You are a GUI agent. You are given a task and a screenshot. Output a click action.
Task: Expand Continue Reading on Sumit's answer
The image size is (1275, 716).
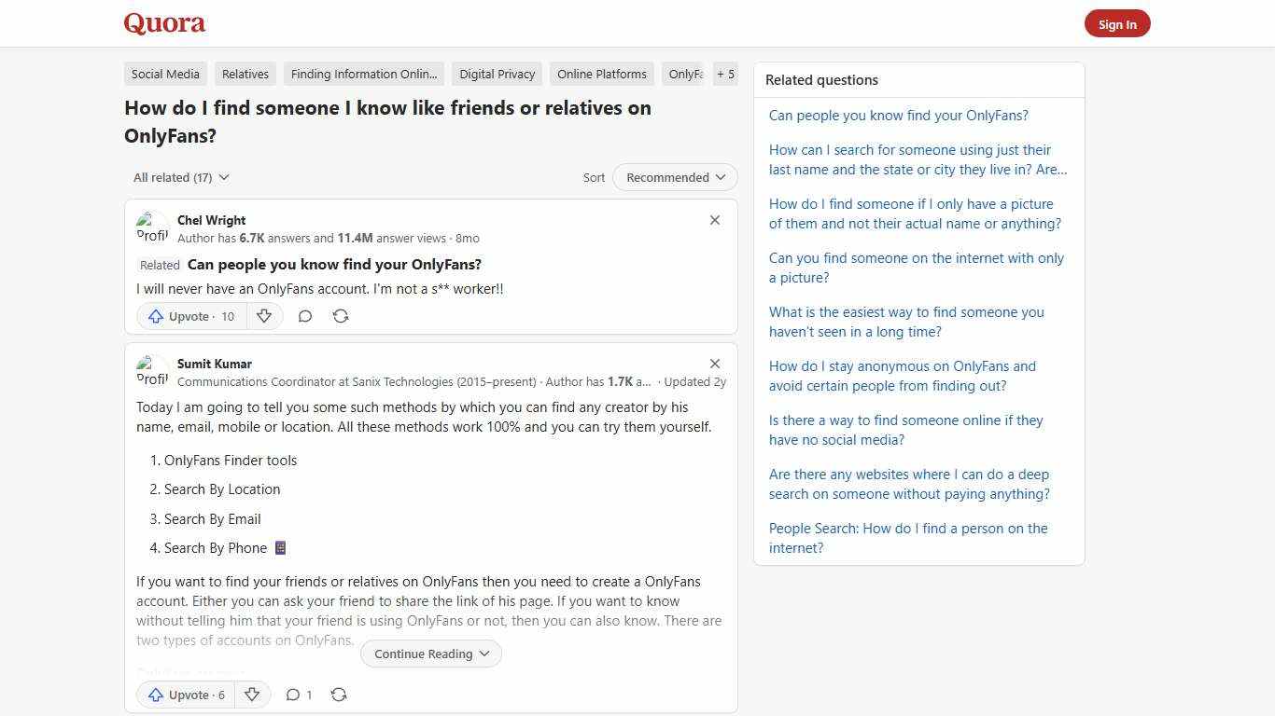coord(430,654)
